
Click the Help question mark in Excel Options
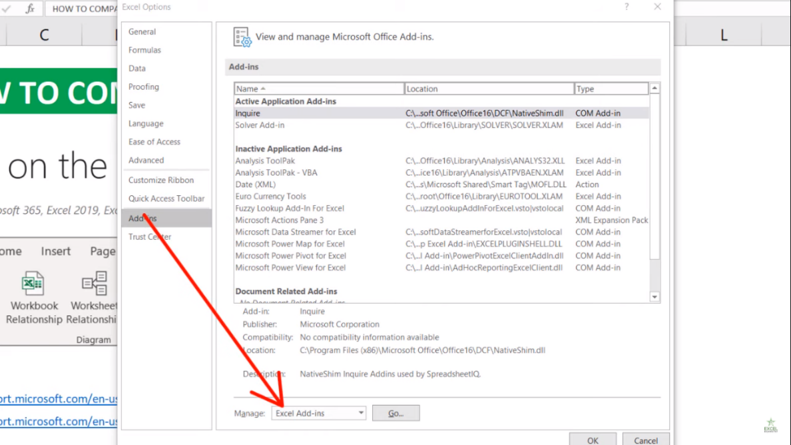coord(627,7)
